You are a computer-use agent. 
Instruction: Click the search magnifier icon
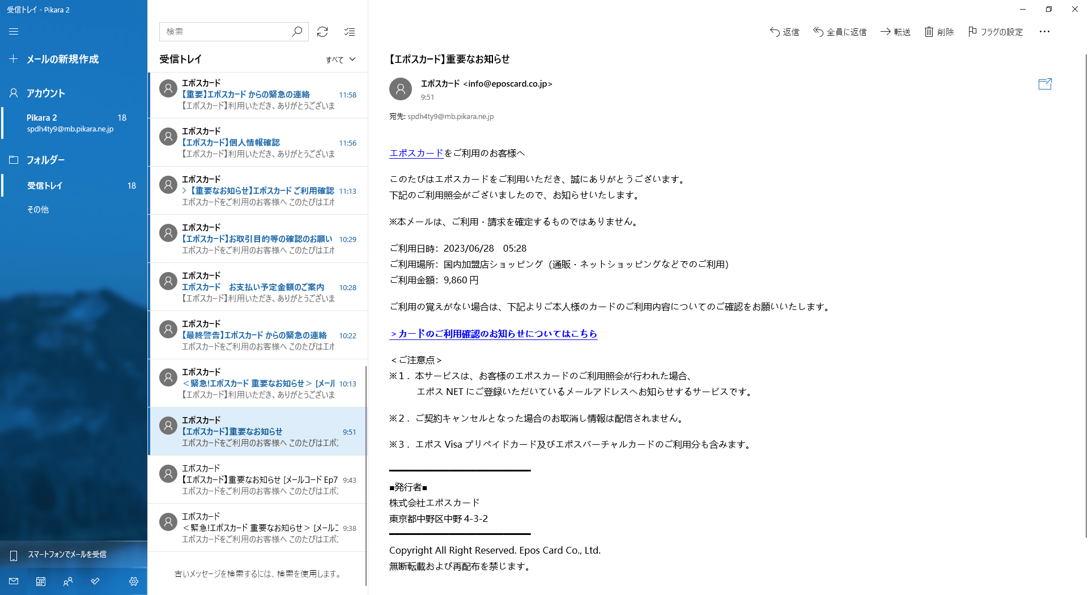click(x=297, y=32)
